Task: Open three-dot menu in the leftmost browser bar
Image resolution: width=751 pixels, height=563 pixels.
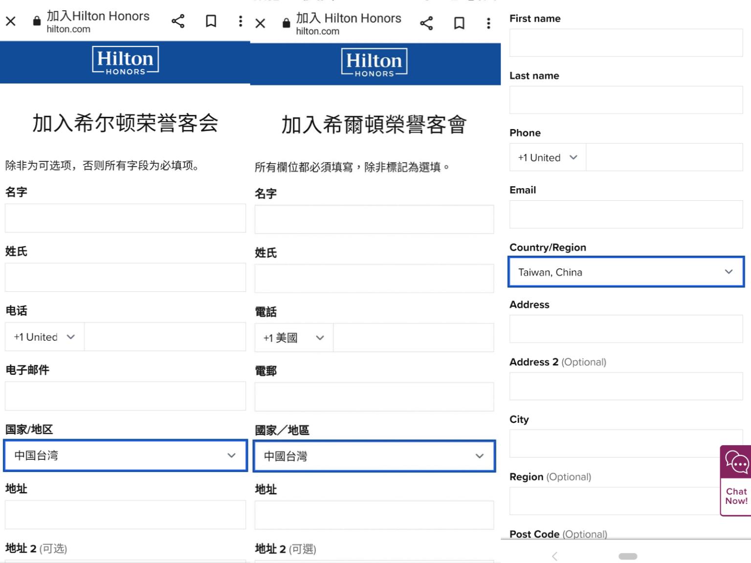Action: click(x=240, y=22)
